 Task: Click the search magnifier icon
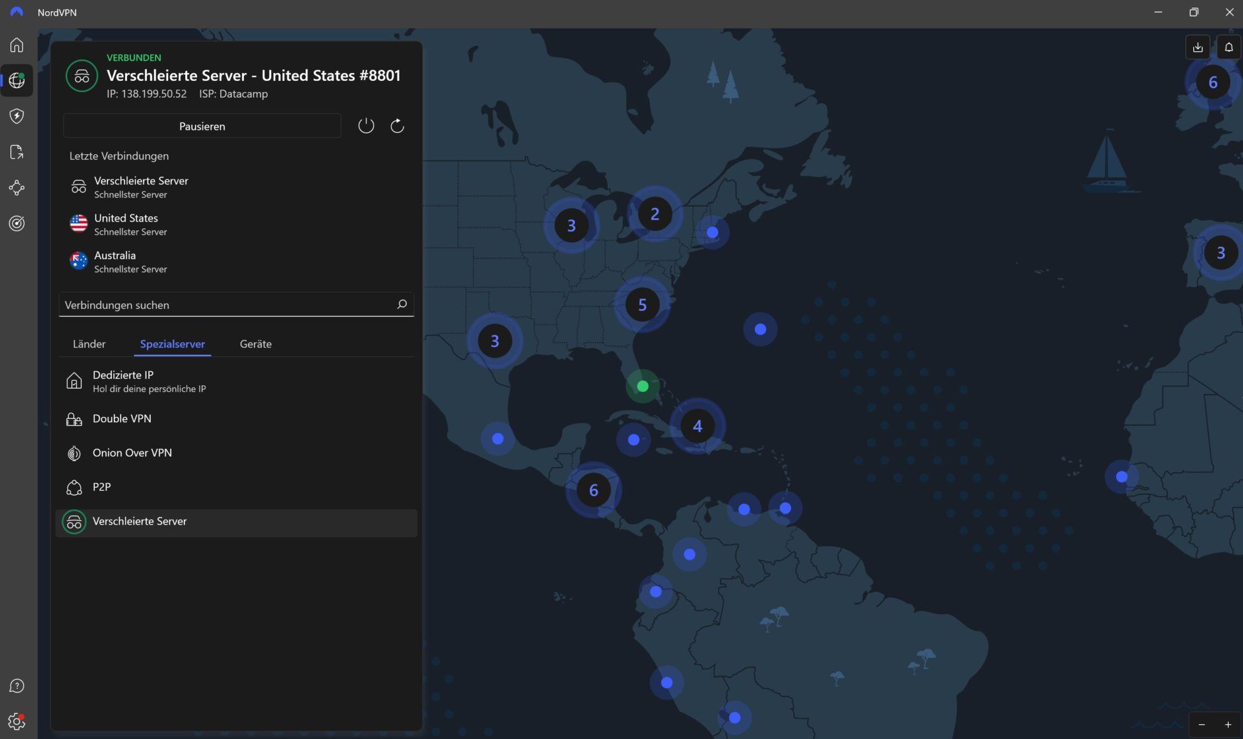pos(401,304)
